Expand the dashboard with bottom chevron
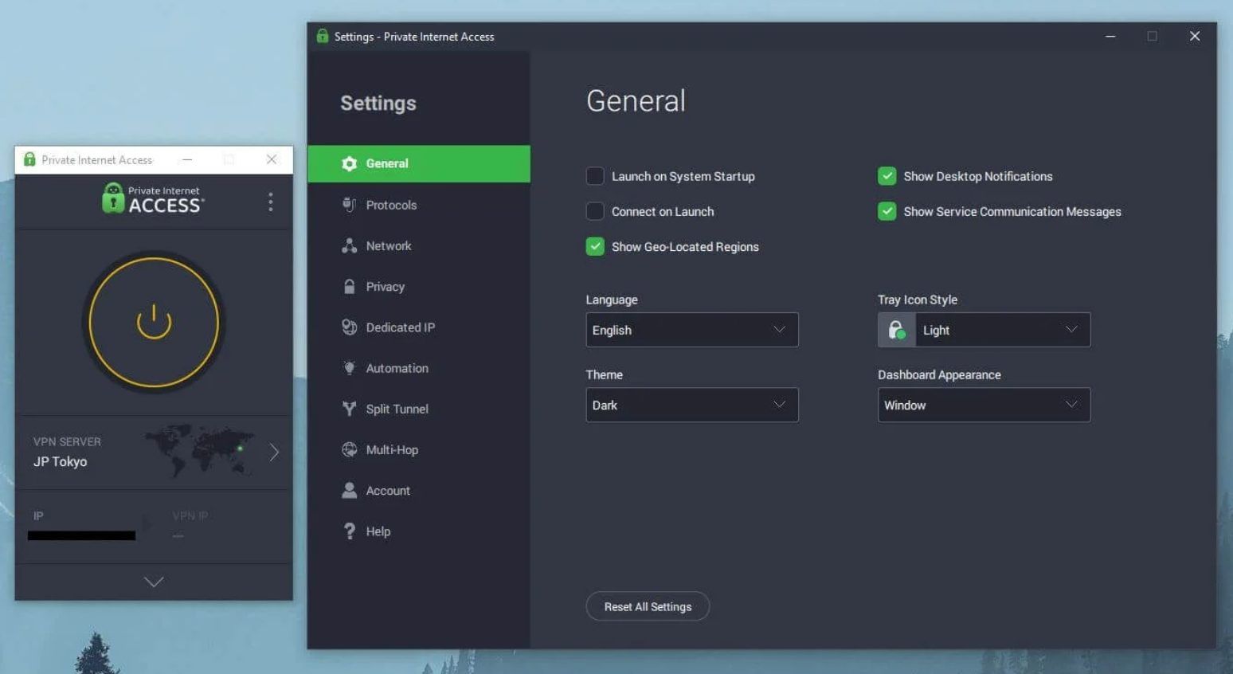The image size is (1233, 674). point(154,582)
